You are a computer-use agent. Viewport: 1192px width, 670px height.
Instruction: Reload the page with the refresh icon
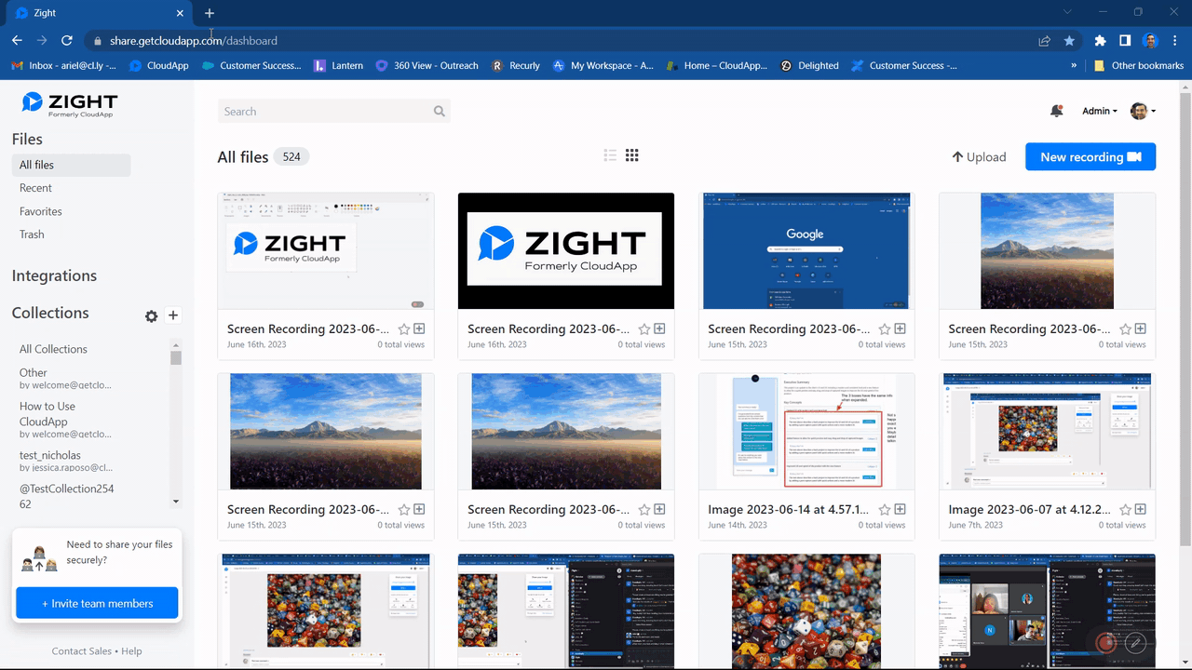click(67, 40)
